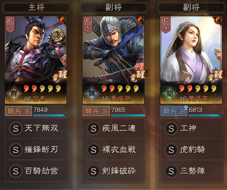The width and height of the screenshot is (227, 190).
Task: Click the 群 faction emblem on 呂布's card
Action: click(x=14, y=93)
